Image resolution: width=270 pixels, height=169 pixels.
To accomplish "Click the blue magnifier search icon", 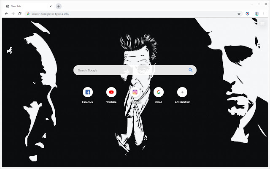I will 190,70.
